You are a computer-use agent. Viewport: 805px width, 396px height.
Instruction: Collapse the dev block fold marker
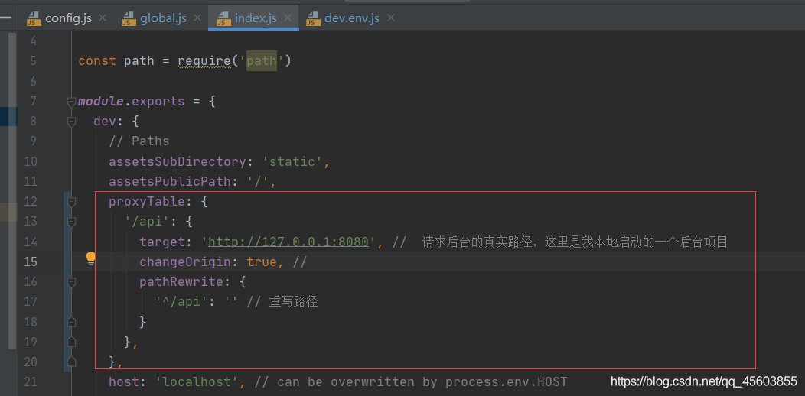pyautogui.click(x=72, y=122)
